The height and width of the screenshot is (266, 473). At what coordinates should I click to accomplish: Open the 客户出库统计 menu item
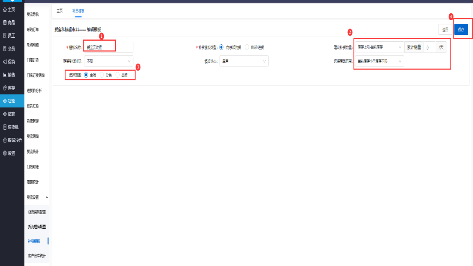tap(37, 256)
